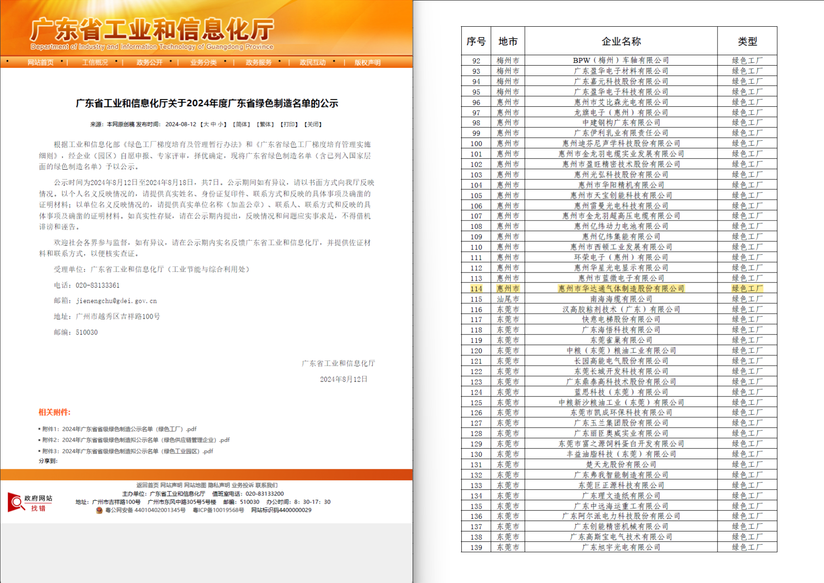Switch the page to 简体 Chinese
Viewport: 824px width, 583px height.
(x=241, y=124)
